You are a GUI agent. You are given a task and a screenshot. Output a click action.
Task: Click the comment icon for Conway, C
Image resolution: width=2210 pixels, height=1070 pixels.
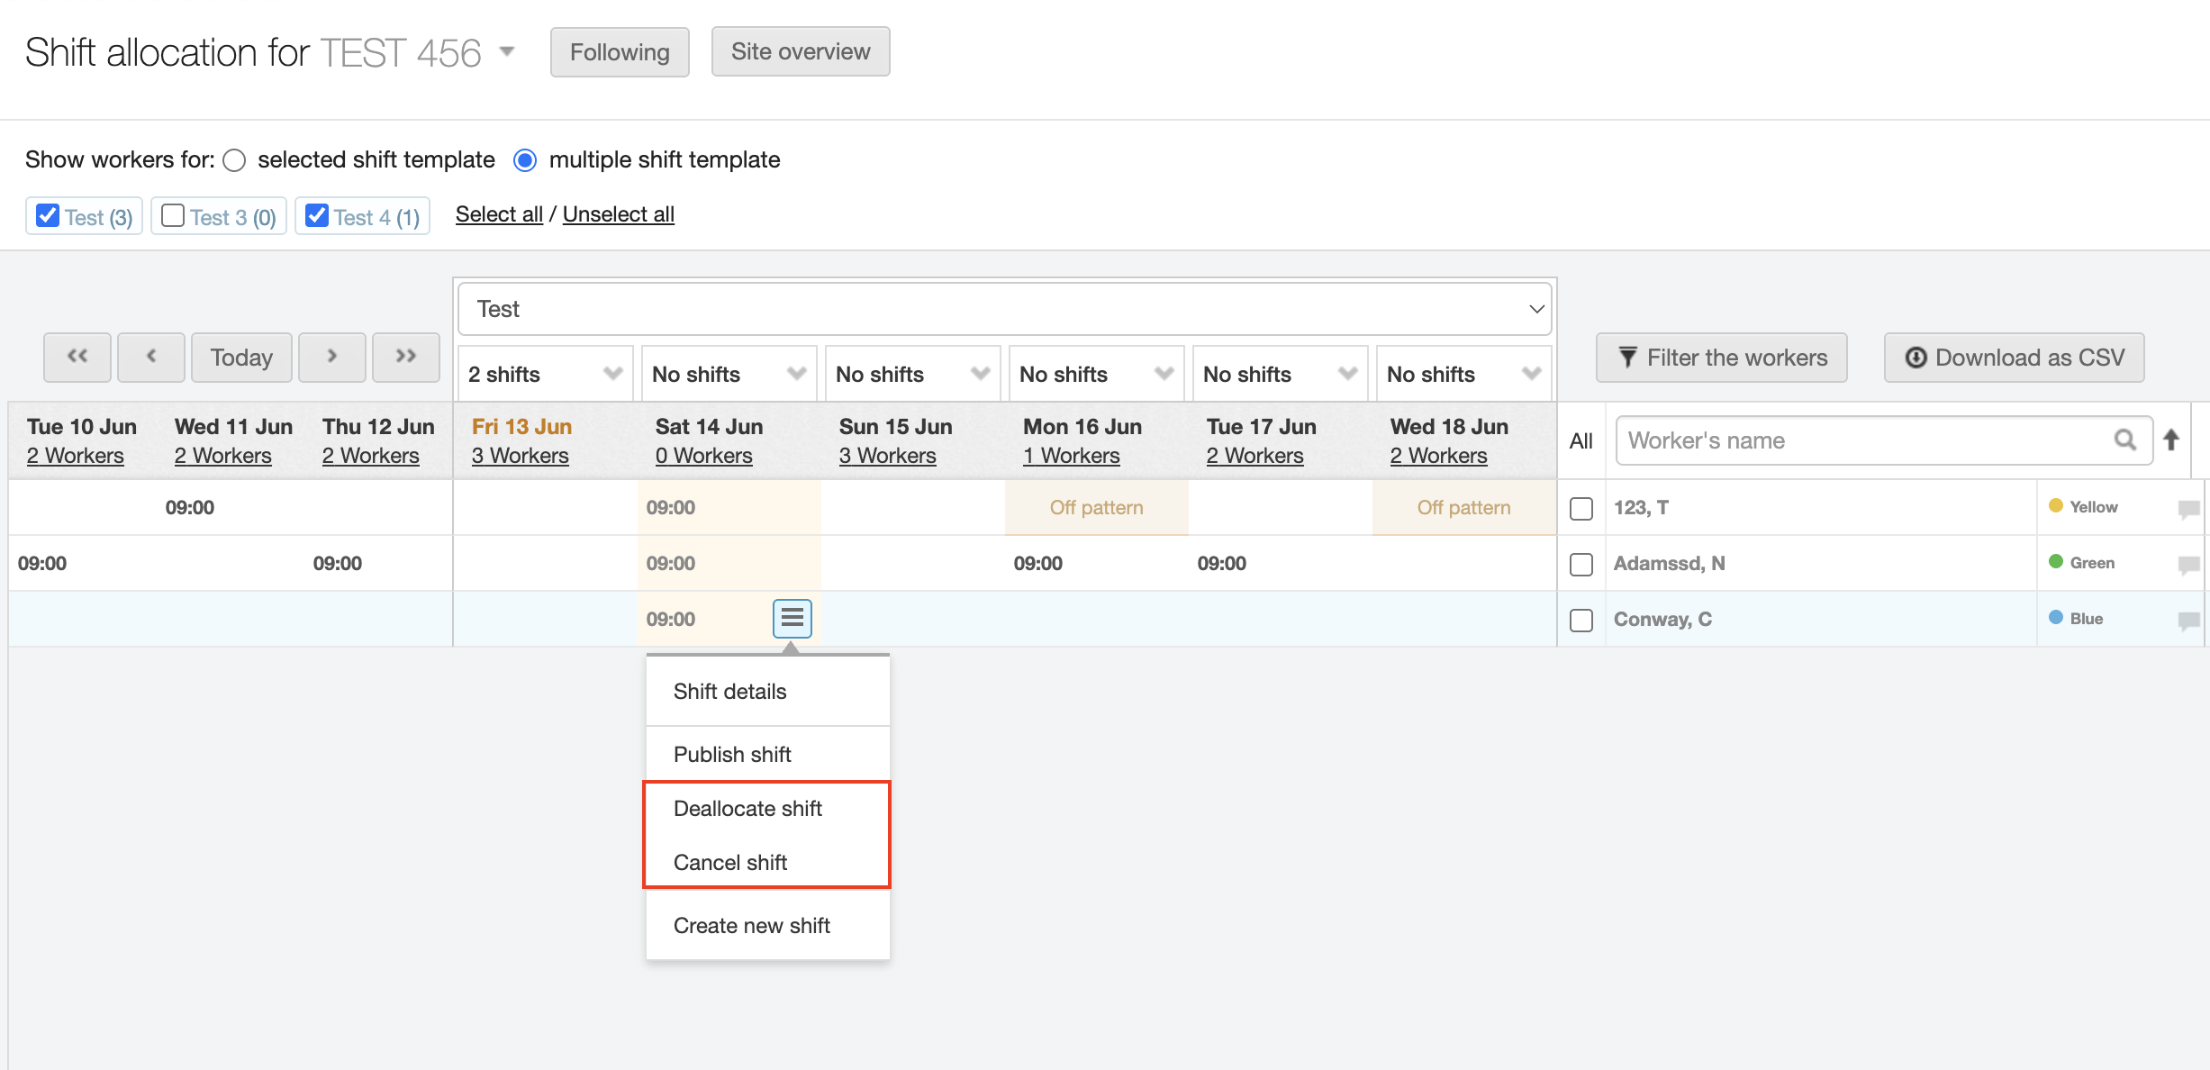coord(2187,620)
